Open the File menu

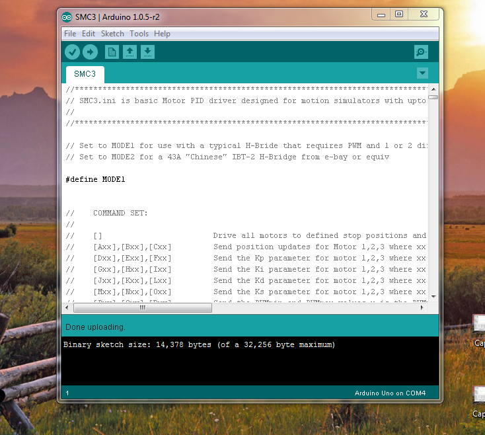pyautogui.click(x=70, y=34)
